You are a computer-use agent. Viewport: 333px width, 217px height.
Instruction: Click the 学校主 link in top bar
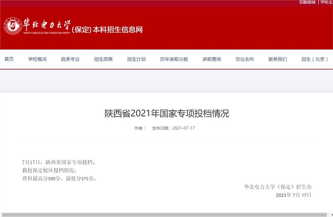(327, 2)
